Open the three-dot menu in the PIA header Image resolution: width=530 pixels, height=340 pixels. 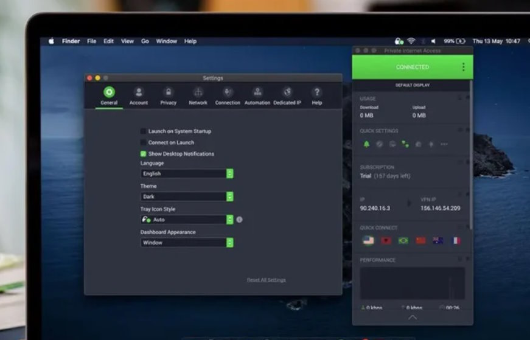click(x=464, y=67)
